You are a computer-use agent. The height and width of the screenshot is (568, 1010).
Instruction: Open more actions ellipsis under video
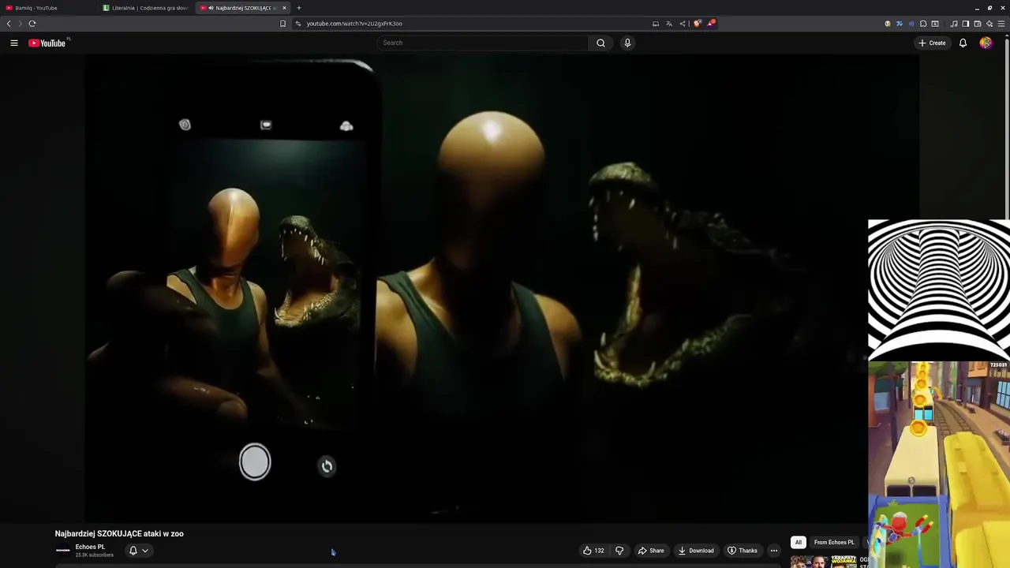click(x=774, y=551)
